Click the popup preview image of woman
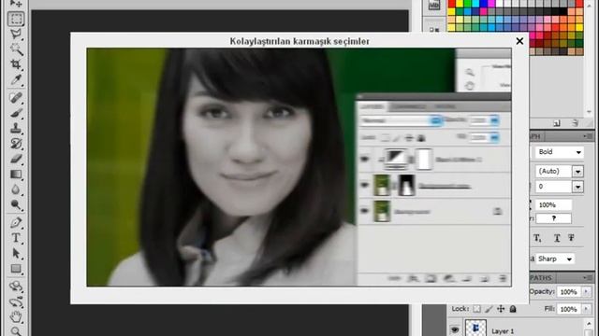 [x=299, y=167]
